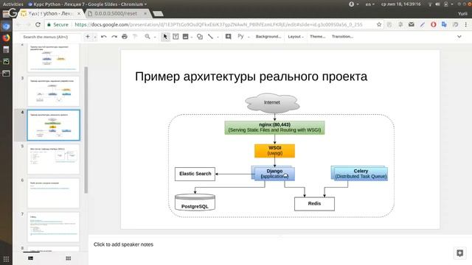This screenshot has width=472, height=265.
Task: Click the paint format icon
Action: coord(135,37)
